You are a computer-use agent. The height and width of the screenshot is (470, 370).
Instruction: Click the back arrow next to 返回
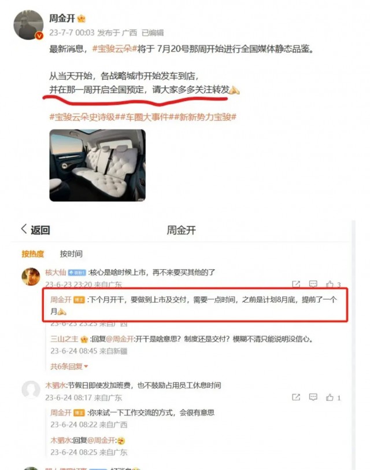tap(24, 229)
